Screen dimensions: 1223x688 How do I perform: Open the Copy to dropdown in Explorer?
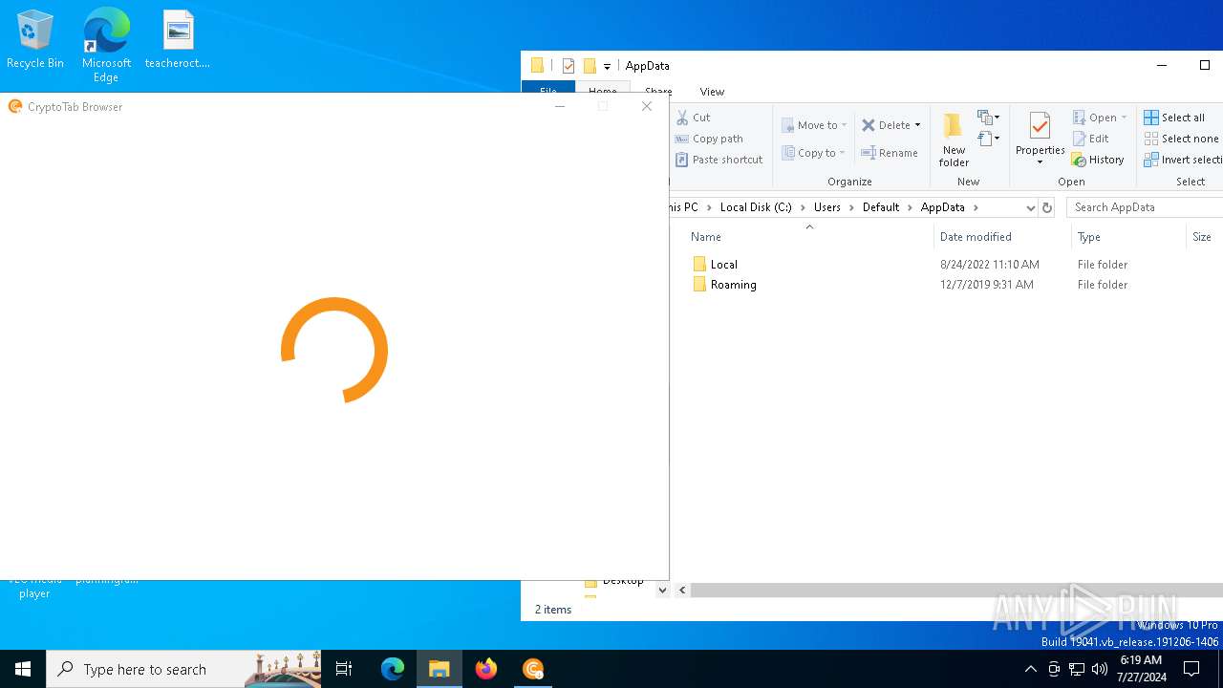[x=813, y=153]
